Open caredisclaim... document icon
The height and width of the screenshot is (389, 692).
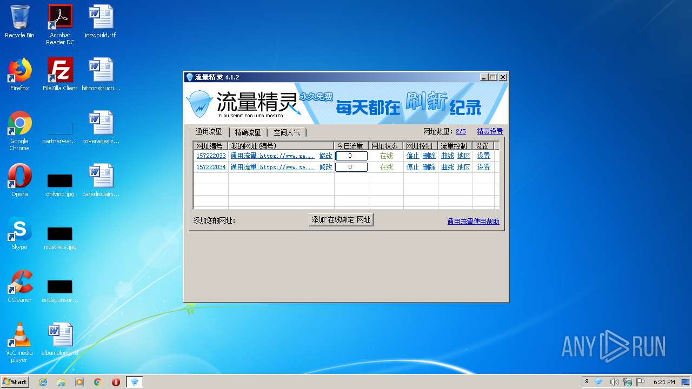click(101, 180)
